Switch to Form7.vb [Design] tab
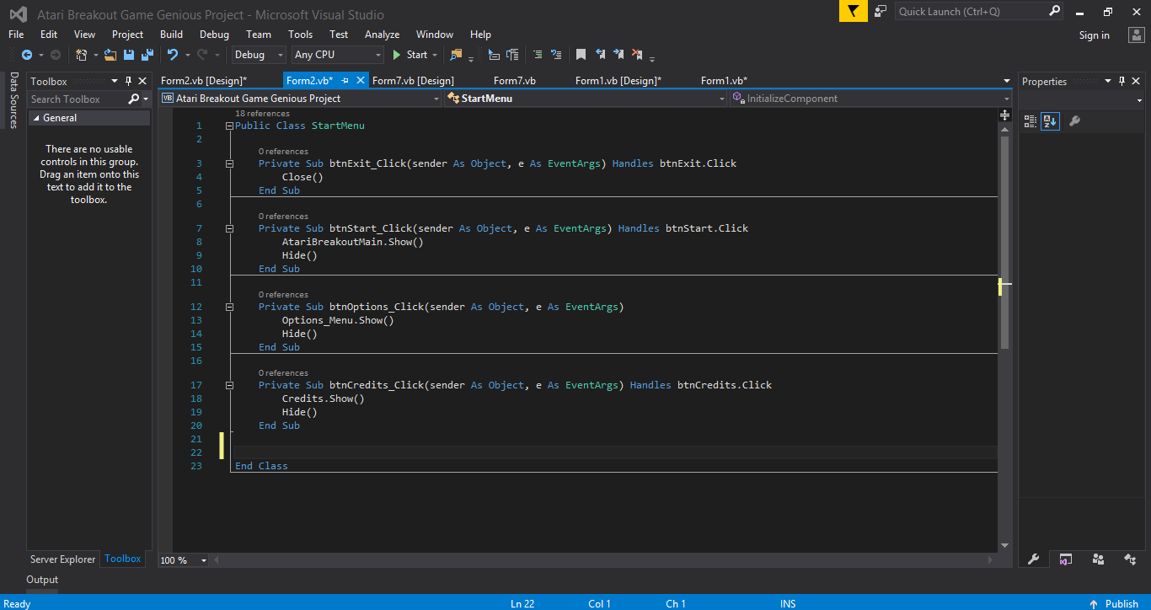 click(413, 81)
